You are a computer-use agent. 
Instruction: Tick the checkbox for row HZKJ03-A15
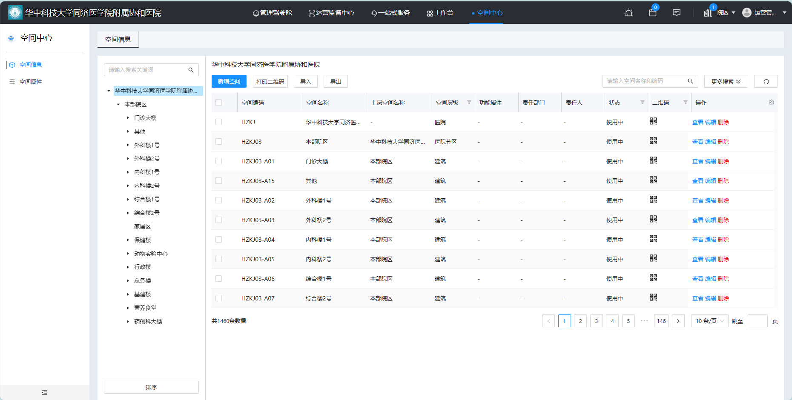click(x=219, y=180)
